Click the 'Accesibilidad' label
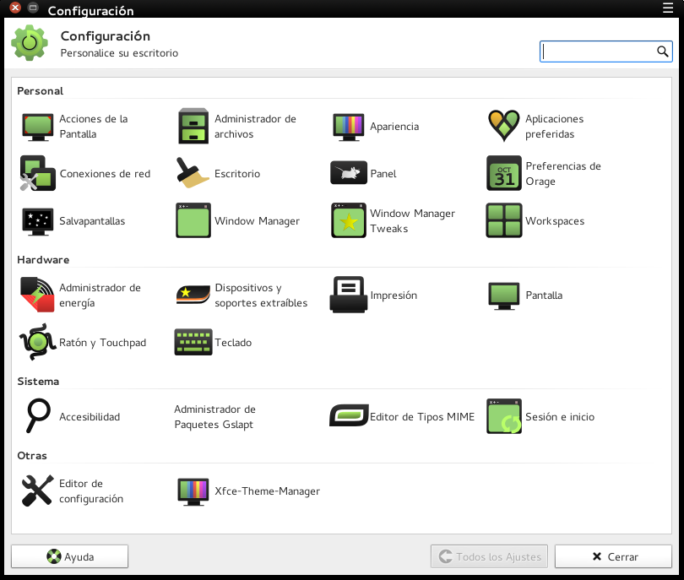 (x=90, y=417)
